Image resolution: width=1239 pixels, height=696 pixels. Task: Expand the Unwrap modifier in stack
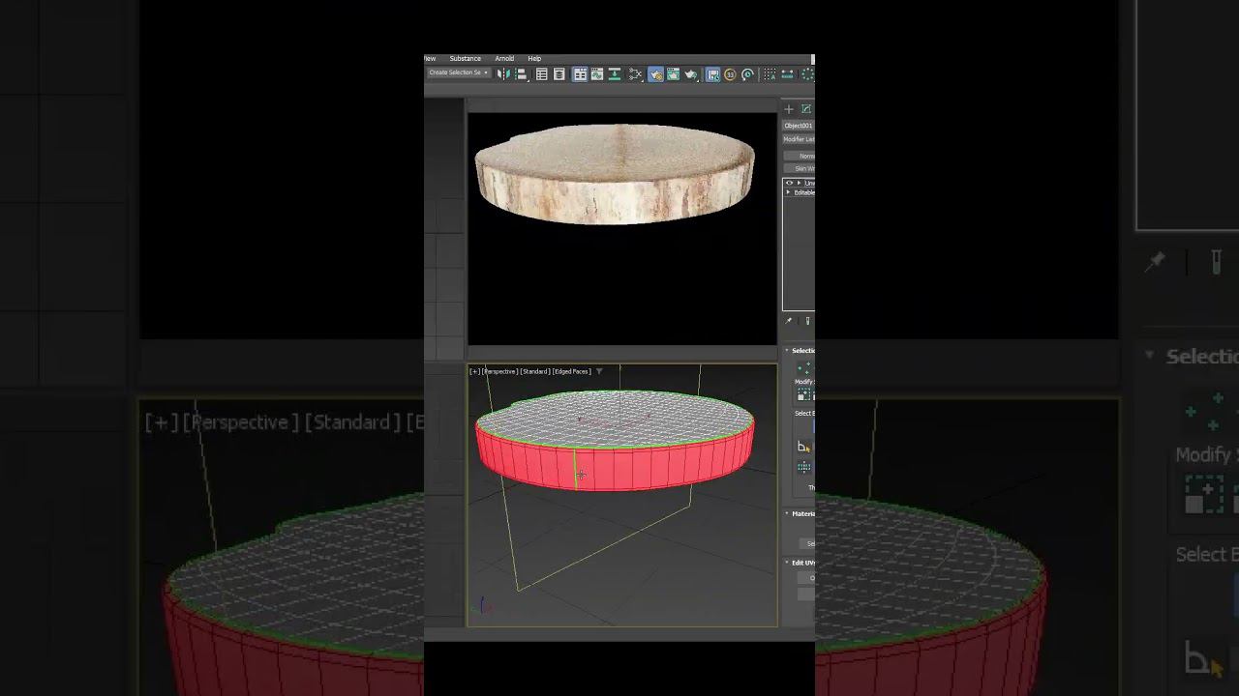tap(799, 183)
